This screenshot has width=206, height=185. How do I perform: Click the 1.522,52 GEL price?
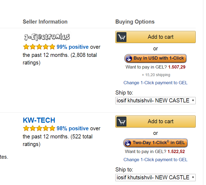point(176,151)
